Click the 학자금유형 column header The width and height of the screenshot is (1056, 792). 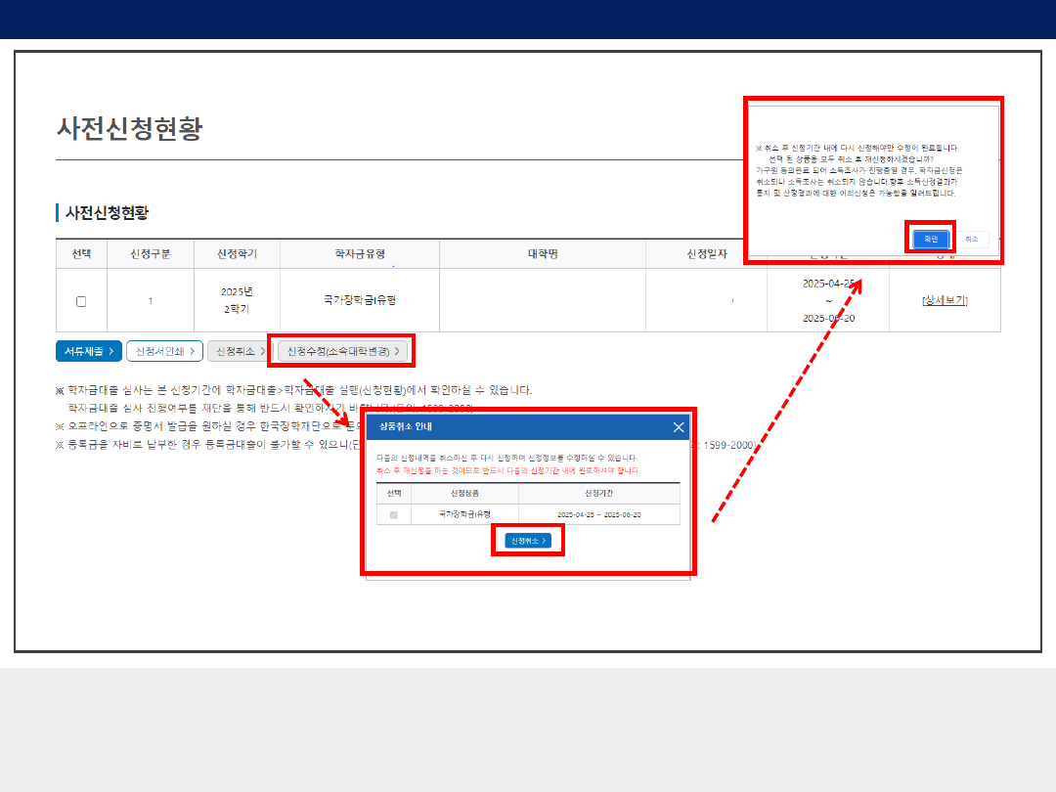(360, 254)
